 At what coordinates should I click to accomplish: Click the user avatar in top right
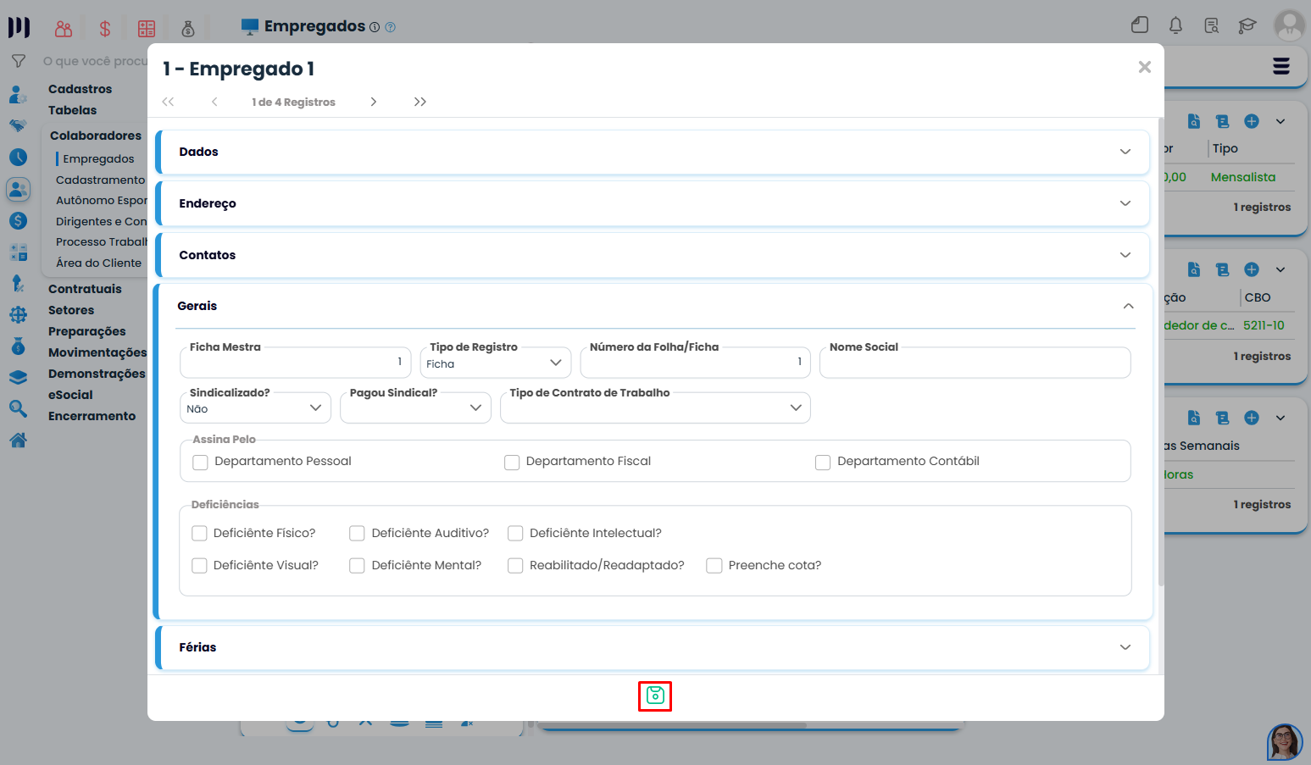1289,25
